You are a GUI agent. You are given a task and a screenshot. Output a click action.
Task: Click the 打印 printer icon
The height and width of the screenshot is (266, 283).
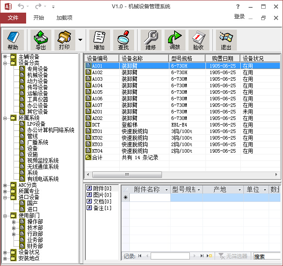coord(64,40)
